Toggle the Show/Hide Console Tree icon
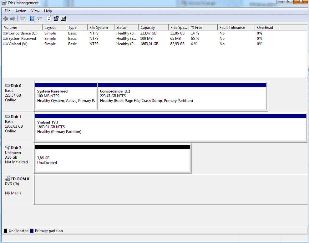This screenshot has height=243, width=309. (23, 19)
